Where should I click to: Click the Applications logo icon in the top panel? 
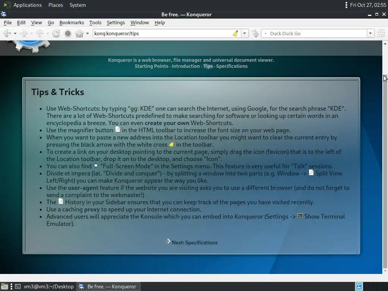(8, 5)
